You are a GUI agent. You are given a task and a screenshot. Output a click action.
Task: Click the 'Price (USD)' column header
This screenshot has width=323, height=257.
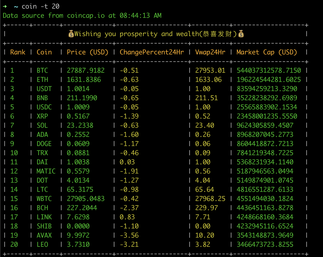coord(88,52)
